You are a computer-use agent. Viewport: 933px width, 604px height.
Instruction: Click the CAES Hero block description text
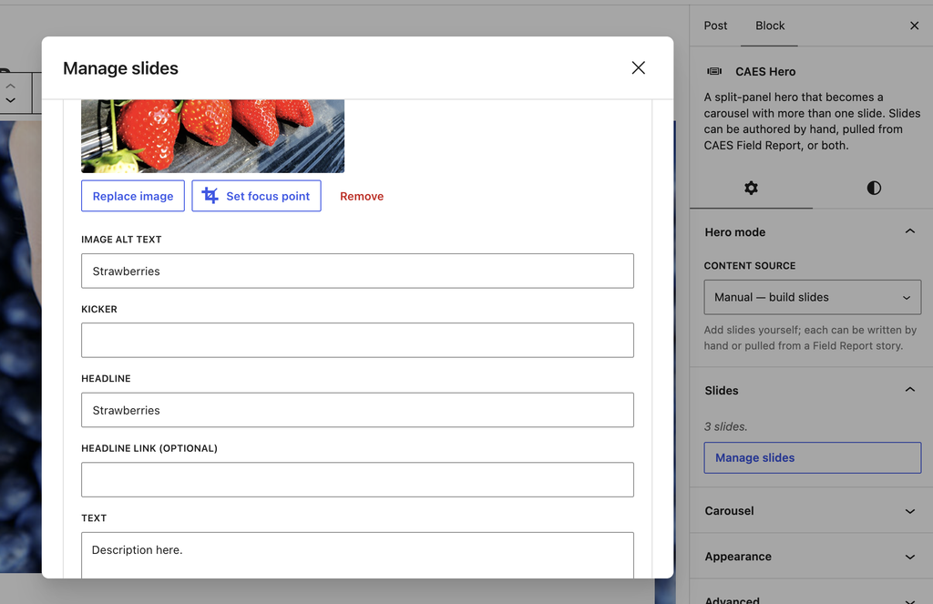(812, 121)
